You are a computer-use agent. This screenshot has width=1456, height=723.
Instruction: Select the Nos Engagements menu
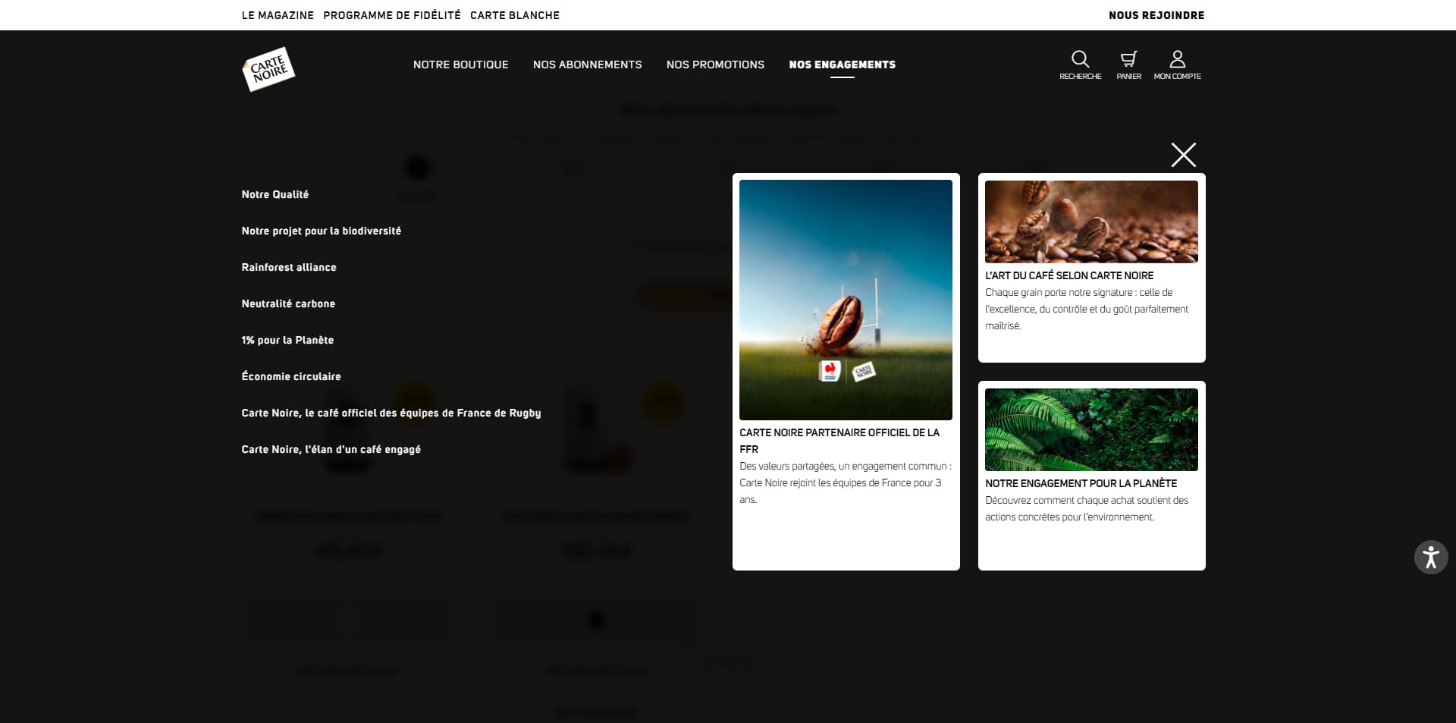click(x=843, y=64)
